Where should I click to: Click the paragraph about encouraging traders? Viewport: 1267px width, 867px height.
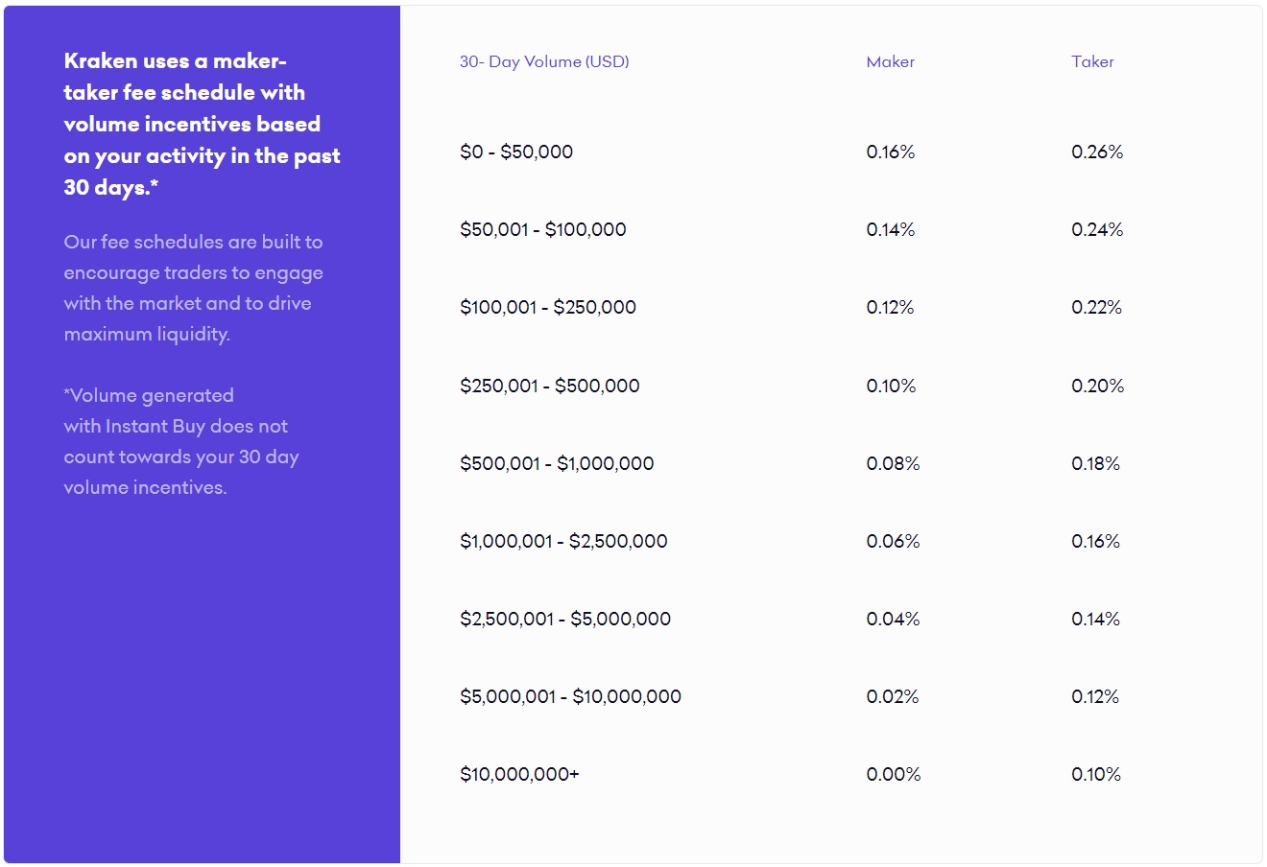pos(193,288)
